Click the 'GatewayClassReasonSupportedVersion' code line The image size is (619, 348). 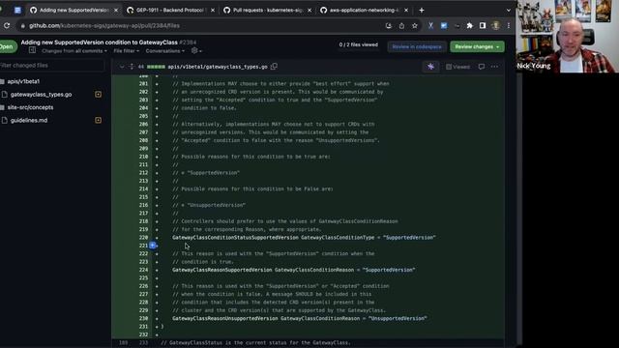click(293, 270)
